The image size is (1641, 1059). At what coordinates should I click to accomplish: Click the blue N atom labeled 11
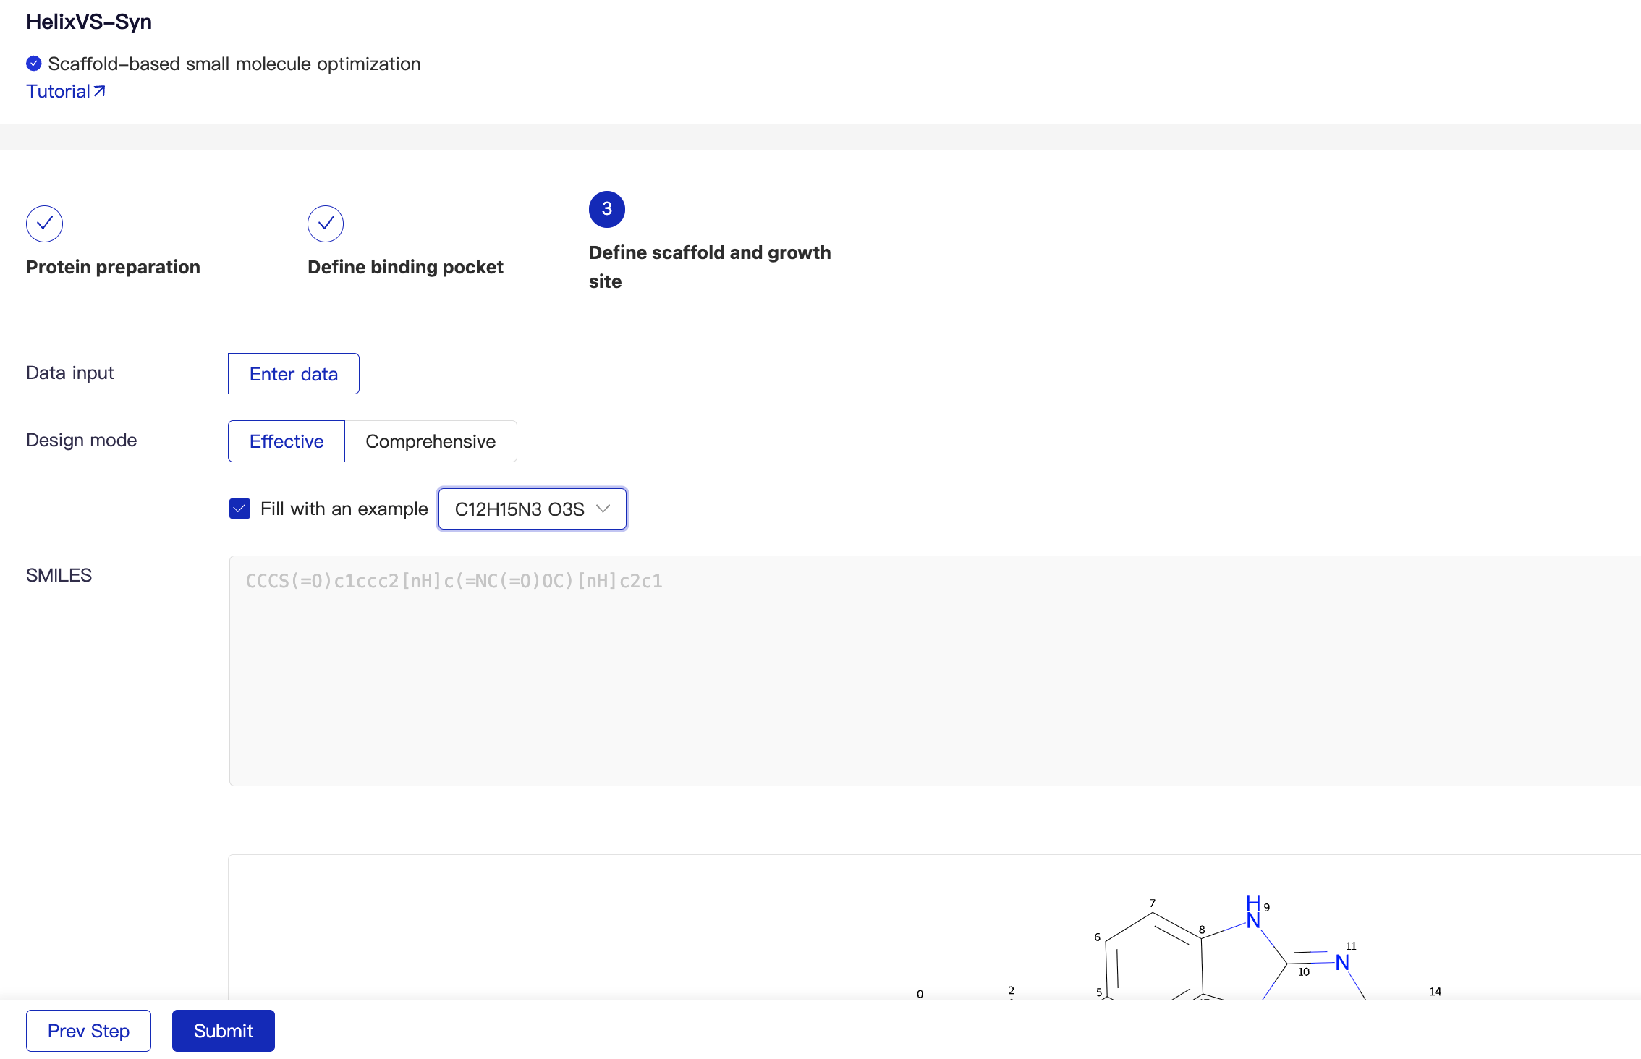(x=1342, y=962)
